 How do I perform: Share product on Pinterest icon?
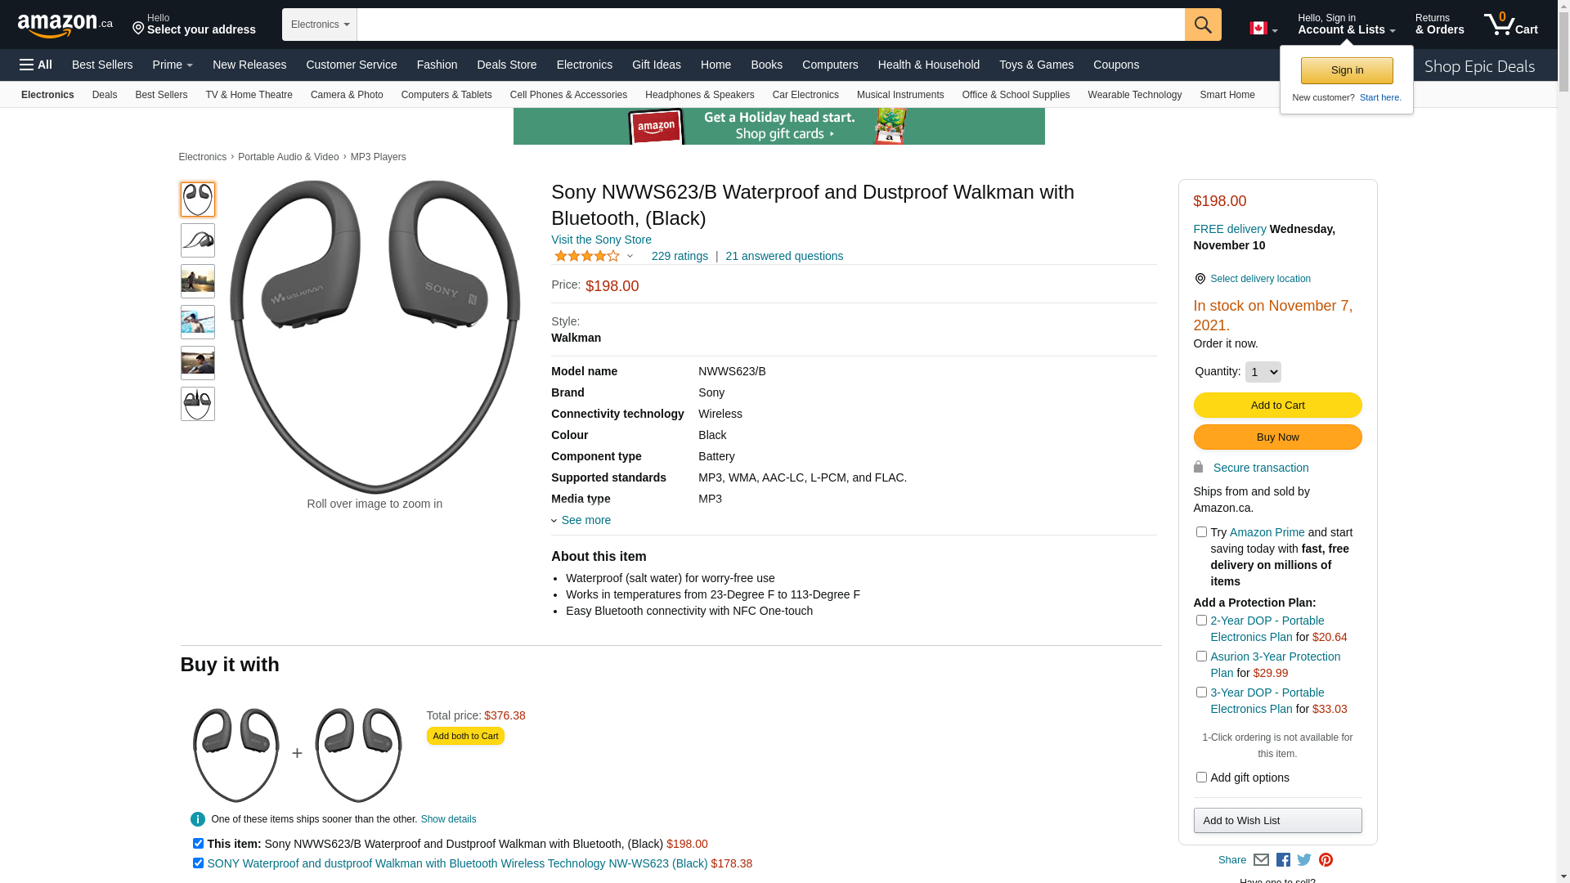pyautogui.click(x=1326, y=860)
